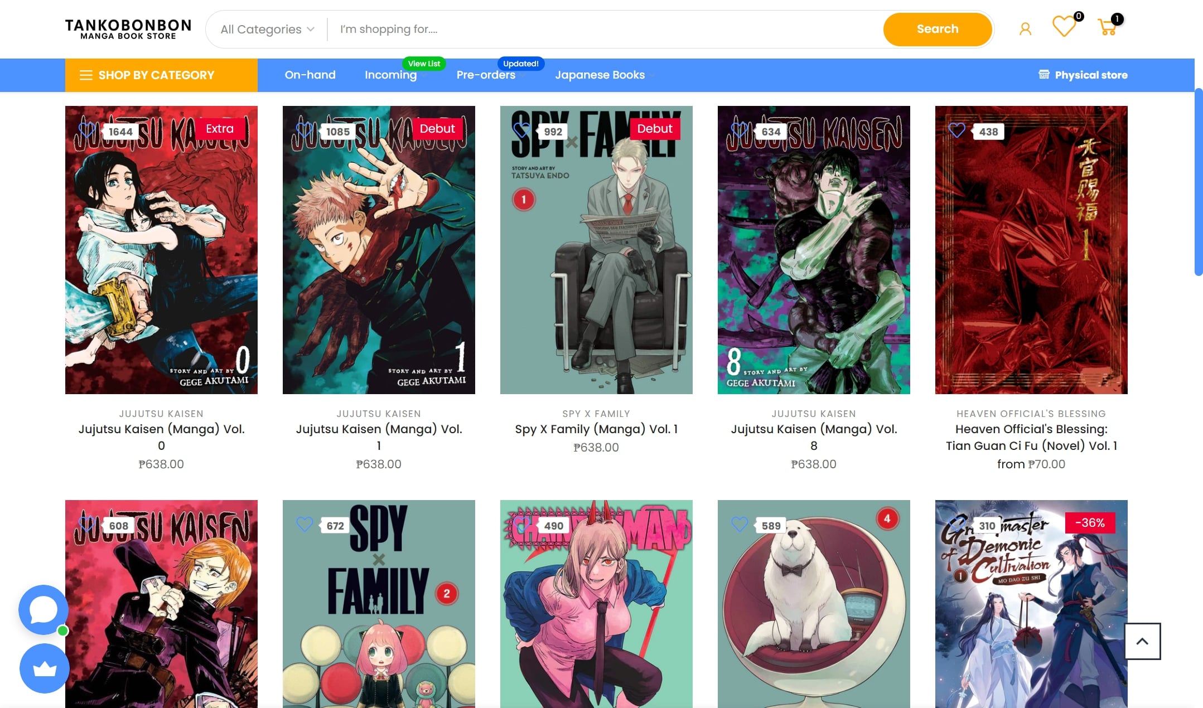Open the user account icon

[1025, 29]
